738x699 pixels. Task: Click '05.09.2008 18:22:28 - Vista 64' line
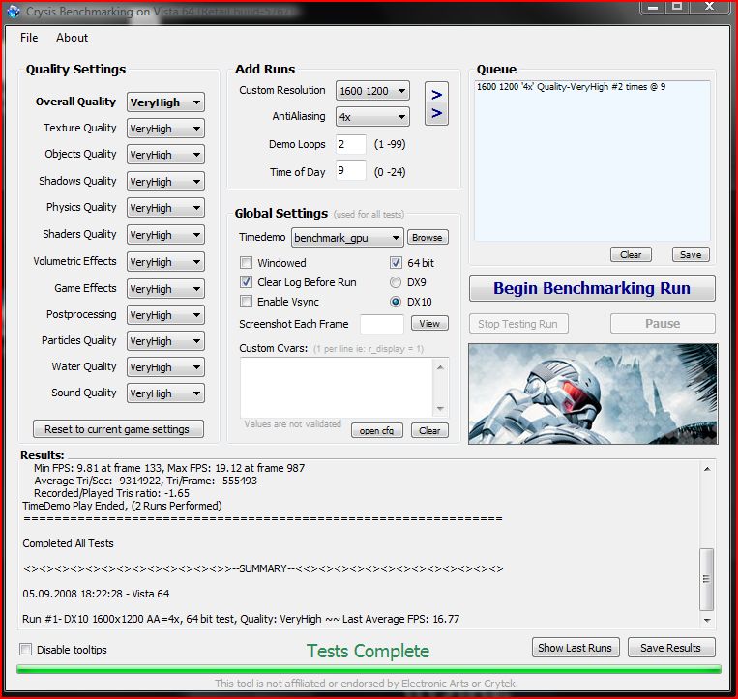click(96, 594)
